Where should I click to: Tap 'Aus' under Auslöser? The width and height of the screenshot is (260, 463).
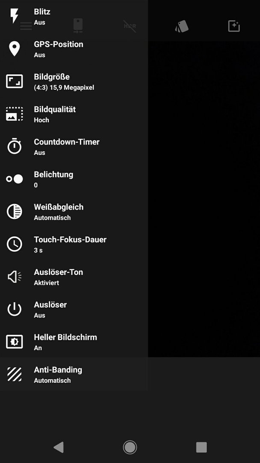(x=39, y=316)
